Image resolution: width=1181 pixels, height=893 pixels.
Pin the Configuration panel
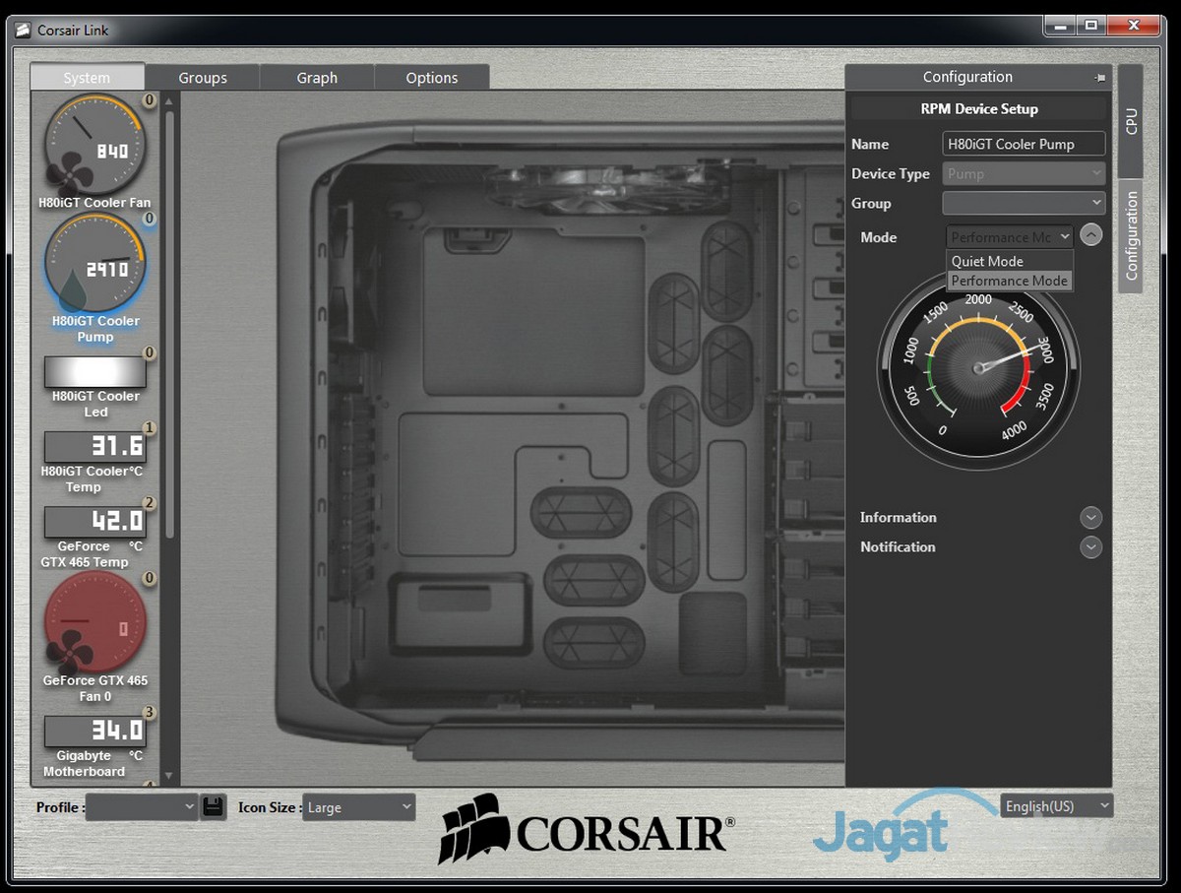coord(1099,78)
